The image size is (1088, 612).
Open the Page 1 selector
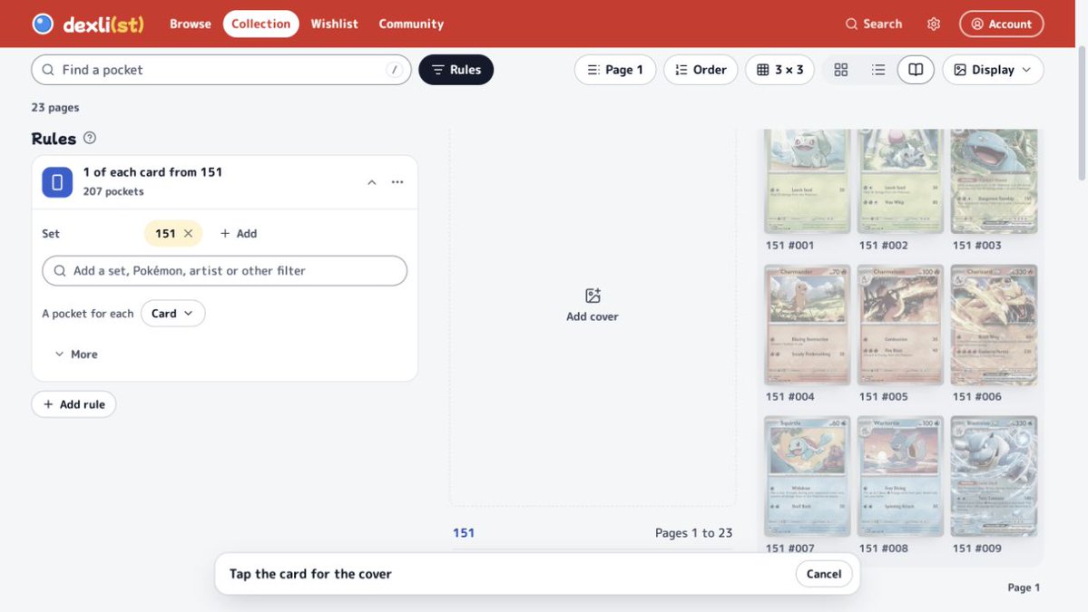(x=614, y=69)
